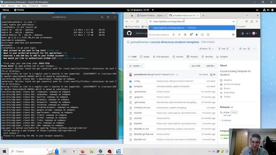Open the v1.0.4 release link

(x=226, y=112)
